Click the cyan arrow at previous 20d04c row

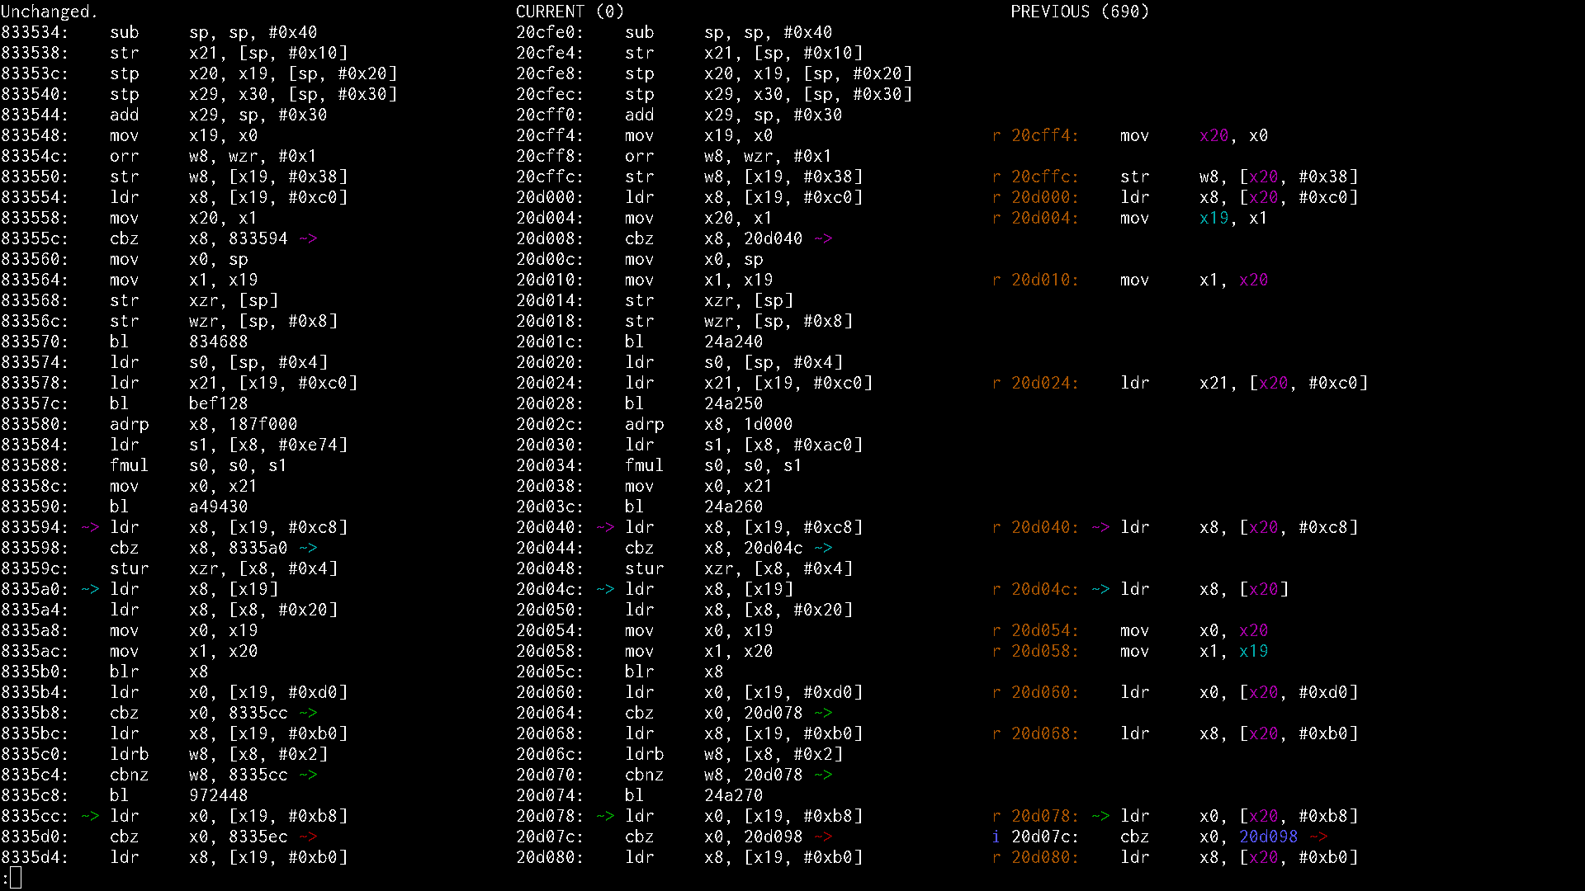tap(1100, 589)
